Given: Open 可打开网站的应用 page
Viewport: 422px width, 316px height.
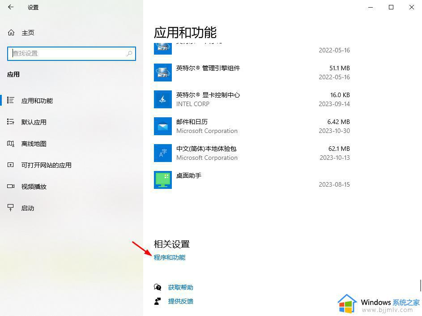Looking at the screenshot, I should click(x=46, y=165).
